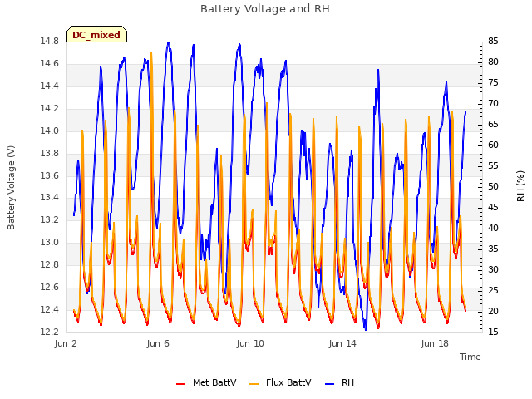This screenshot has width=532, height=399.
Task: Click the 20 RH tick label
Action: [493, 311]
